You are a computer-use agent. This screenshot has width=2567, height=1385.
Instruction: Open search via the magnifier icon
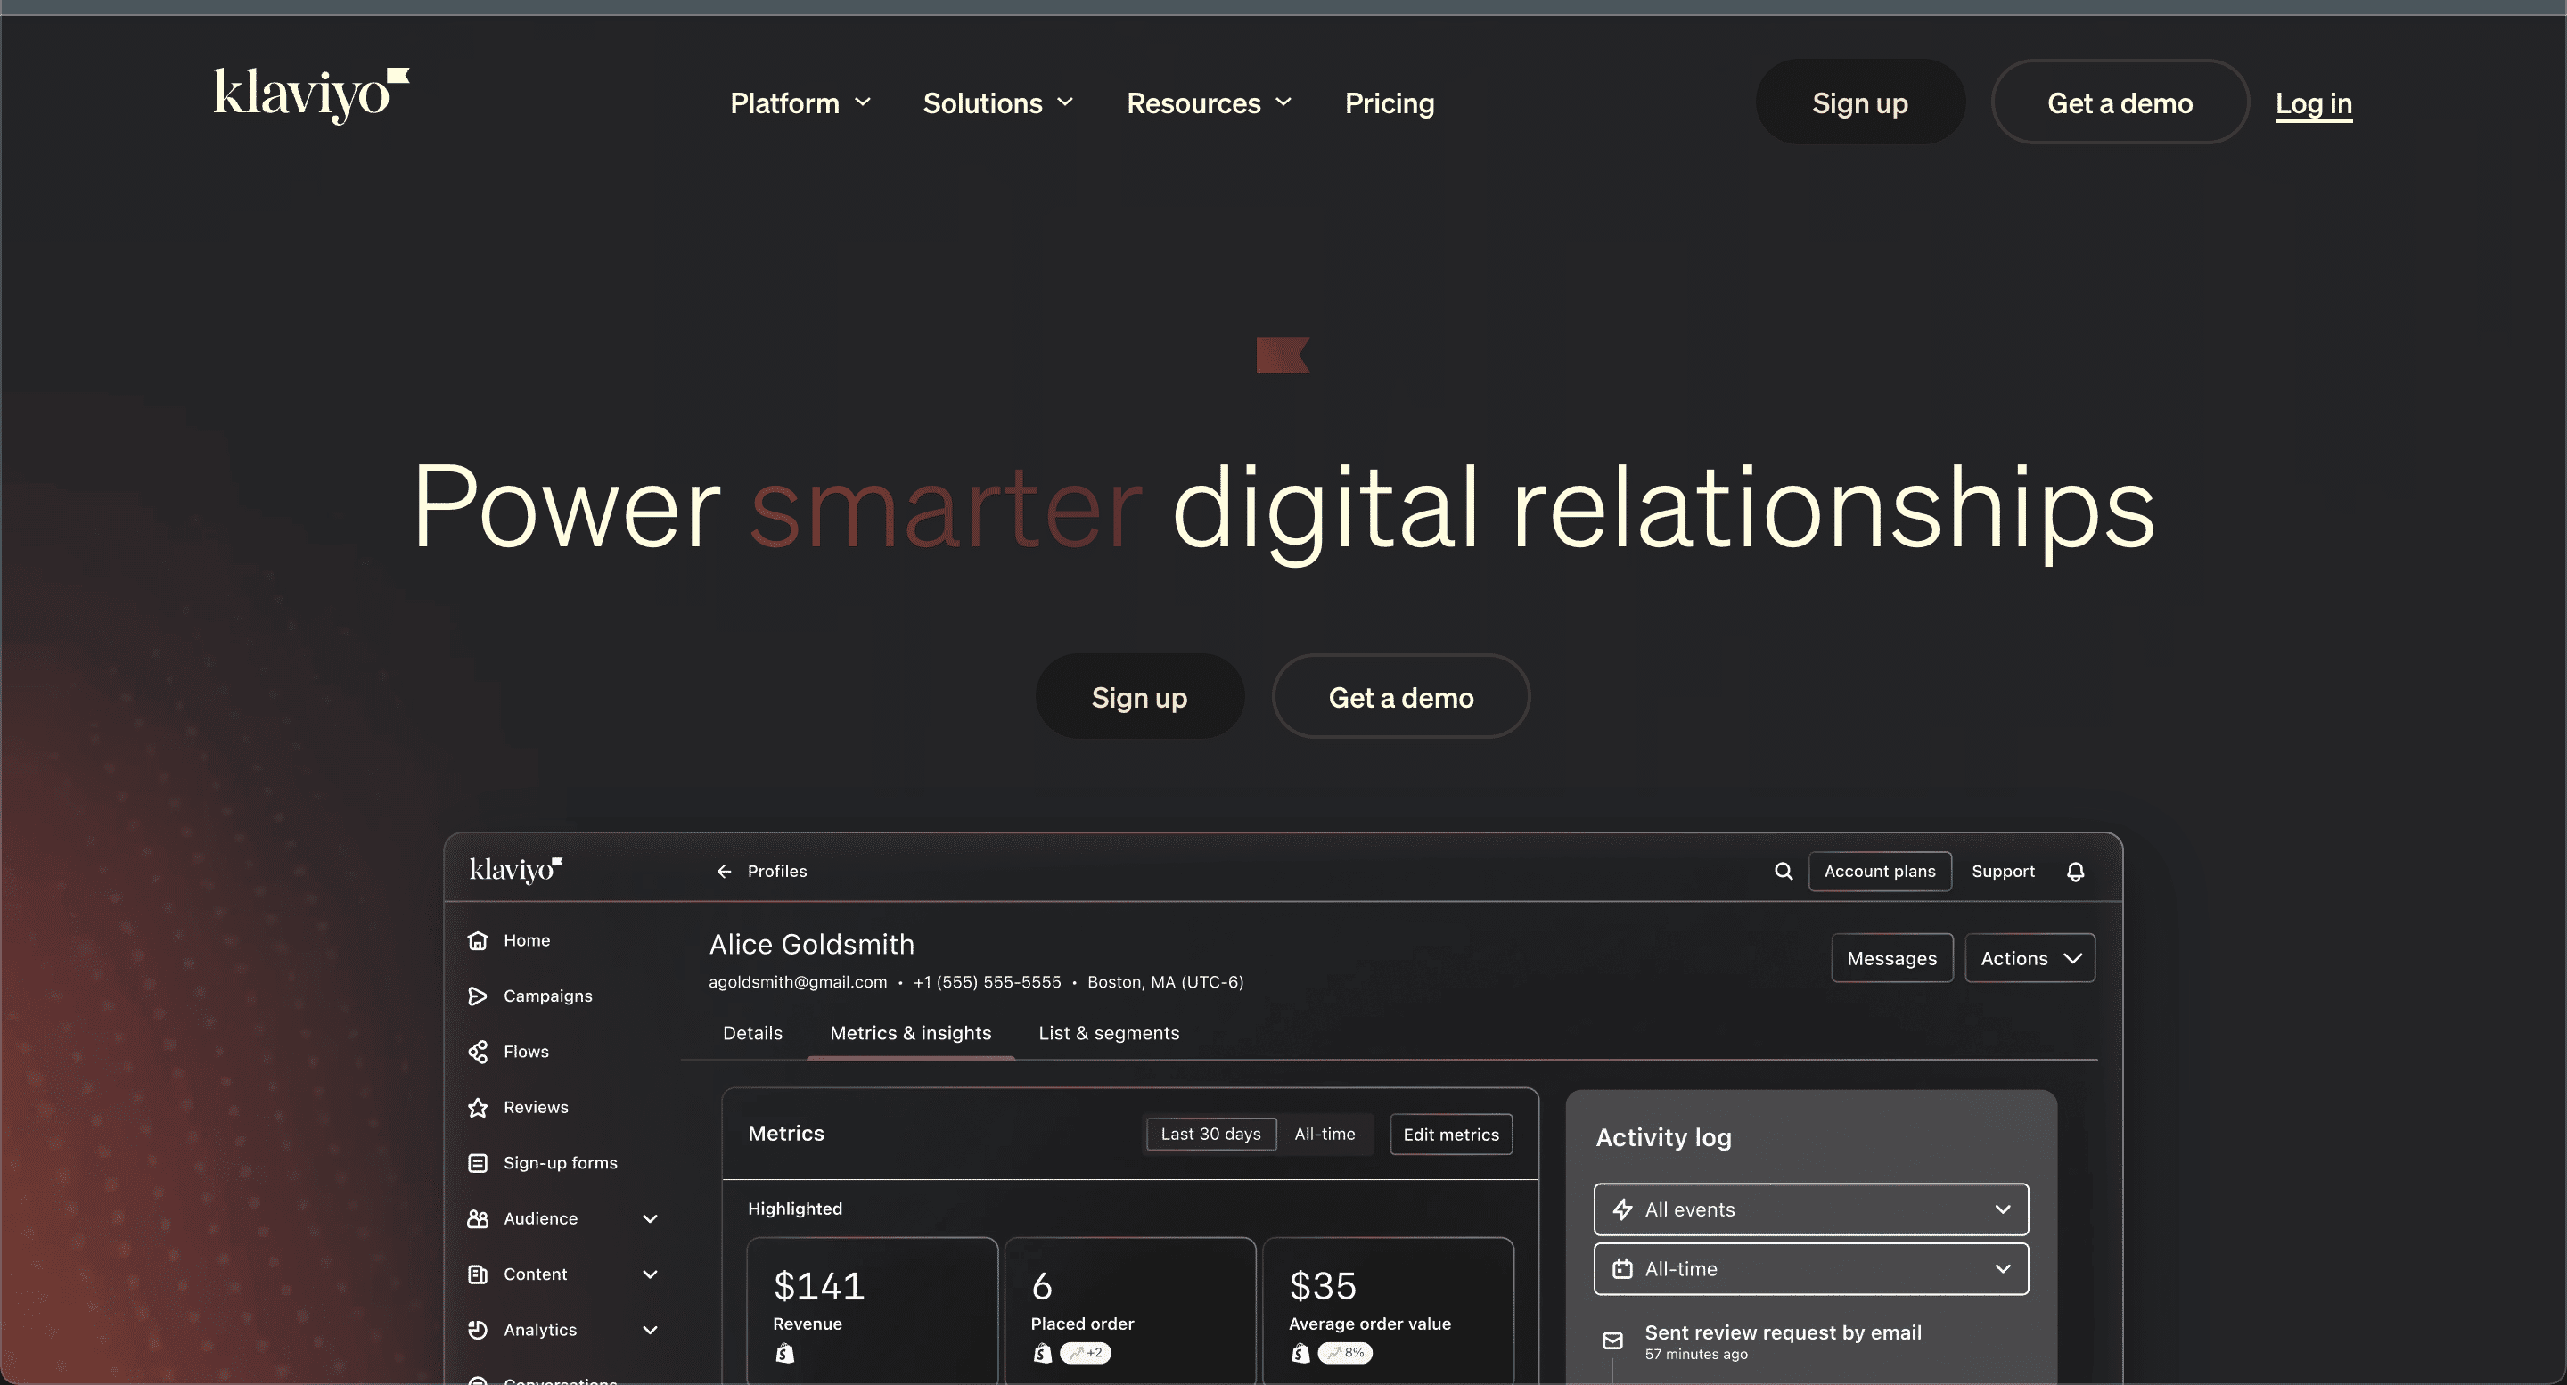tap(1783, 871)
